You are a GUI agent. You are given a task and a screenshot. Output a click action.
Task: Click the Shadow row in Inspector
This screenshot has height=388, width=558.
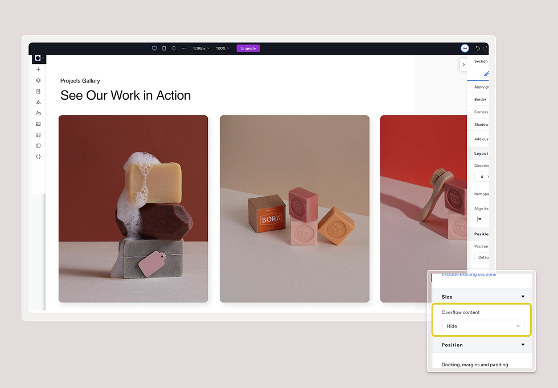coord(478,125)
